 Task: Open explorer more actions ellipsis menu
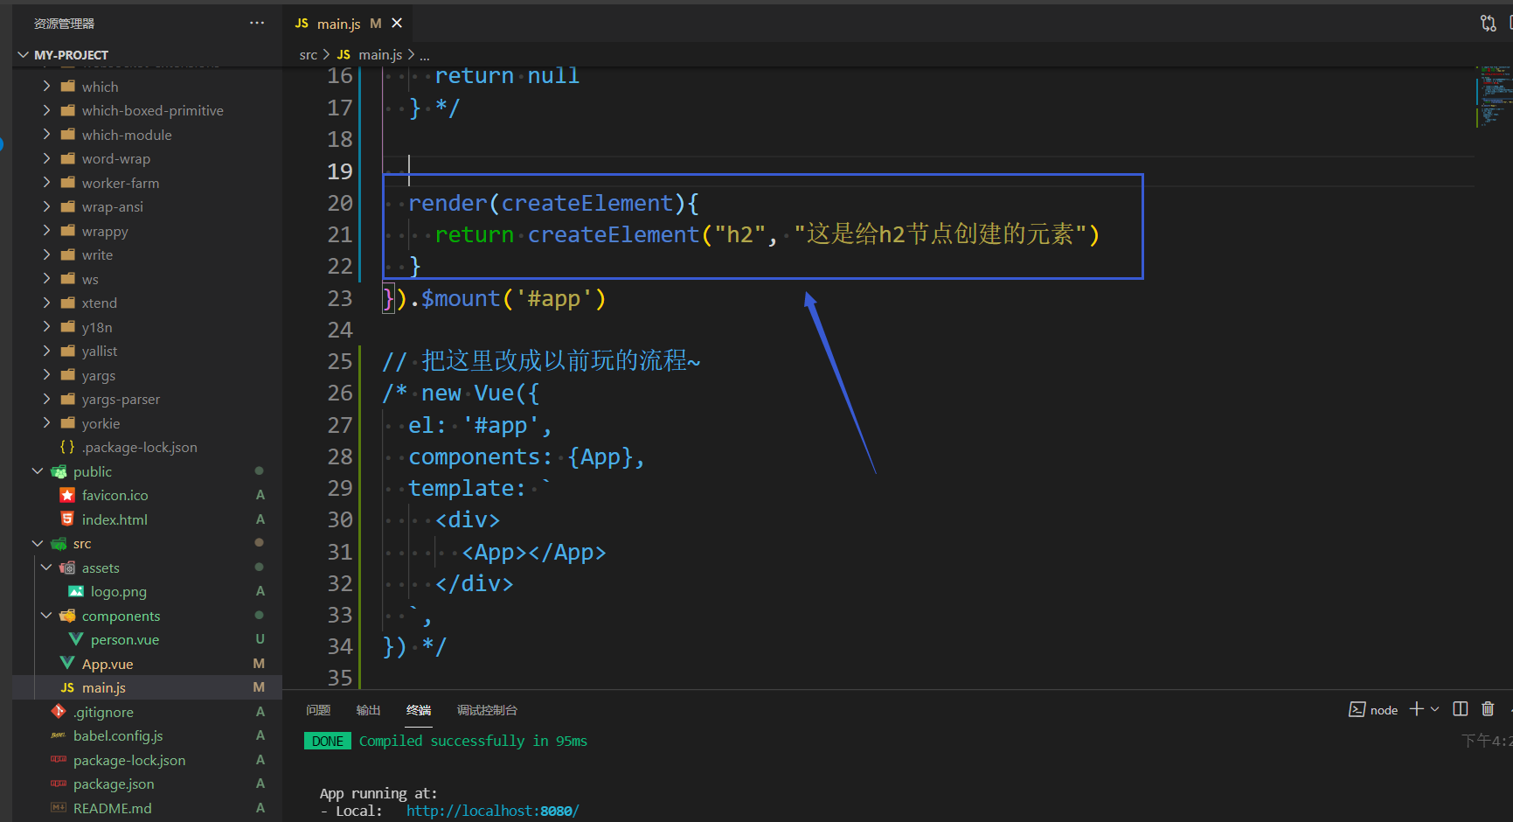coord(256,23)
